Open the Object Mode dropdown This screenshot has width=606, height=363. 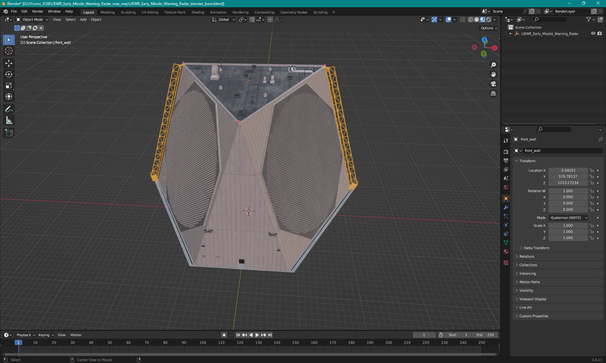32,20
